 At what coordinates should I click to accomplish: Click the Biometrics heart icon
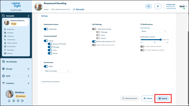tap(5, 50)
